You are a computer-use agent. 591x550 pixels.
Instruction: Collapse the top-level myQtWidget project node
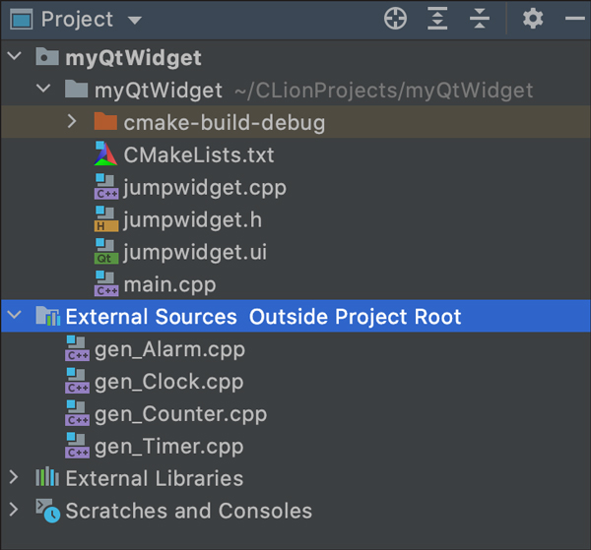click(14, 57)
